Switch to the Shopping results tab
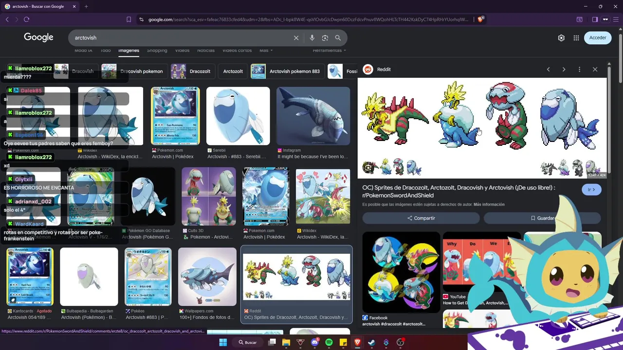Image resolution: width=623 pixels, height=350 pixels. 157,51
